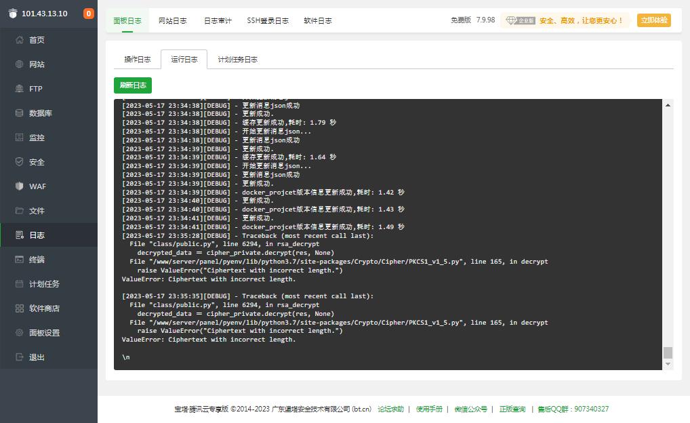
Task: Click the shield check icon beside 安全
Action: click(20, 162)
